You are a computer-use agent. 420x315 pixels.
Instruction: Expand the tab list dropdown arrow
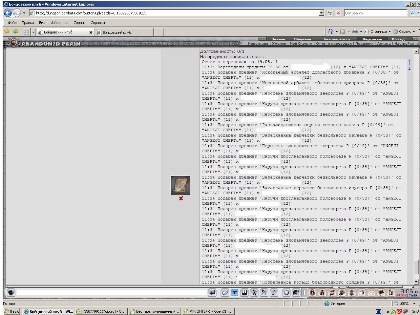(33, 32)
